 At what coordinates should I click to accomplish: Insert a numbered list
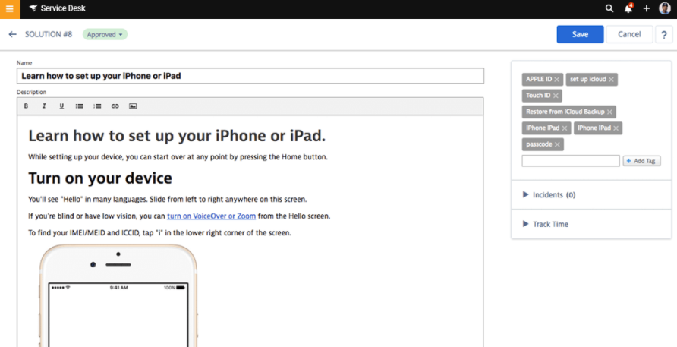pyautogui.click(x=97, y=106)
